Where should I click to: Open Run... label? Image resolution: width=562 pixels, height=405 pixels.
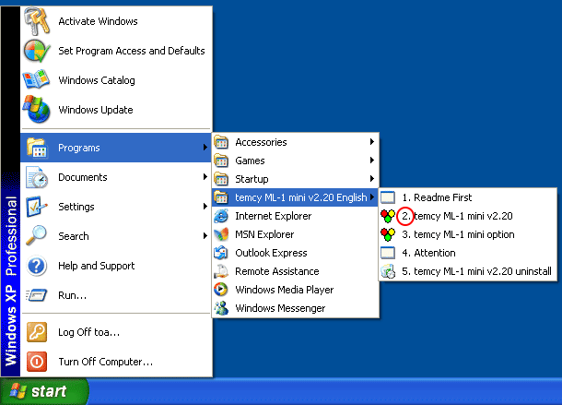coord(73,295)
